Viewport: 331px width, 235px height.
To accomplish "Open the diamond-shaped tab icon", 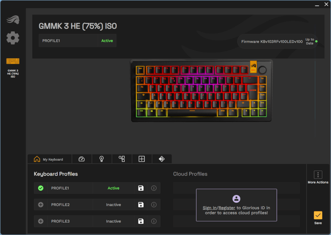I will click(162, 159).
